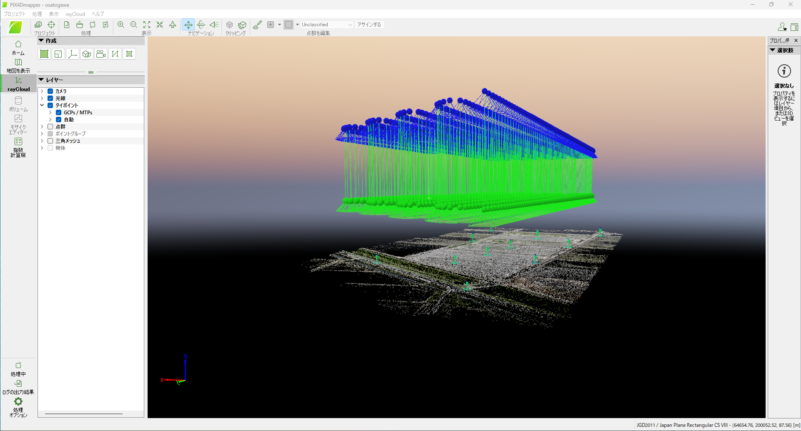Image resolution: width=801 pixels, height=431 pixels.
Task: Expand the 光線 tree node
Action: tap(42, 98)
